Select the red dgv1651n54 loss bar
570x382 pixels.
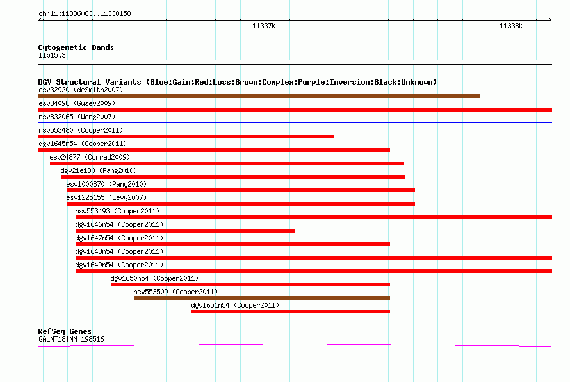[291, 311]
